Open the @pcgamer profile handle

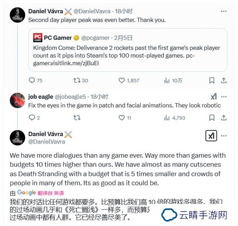pos(95,38)
